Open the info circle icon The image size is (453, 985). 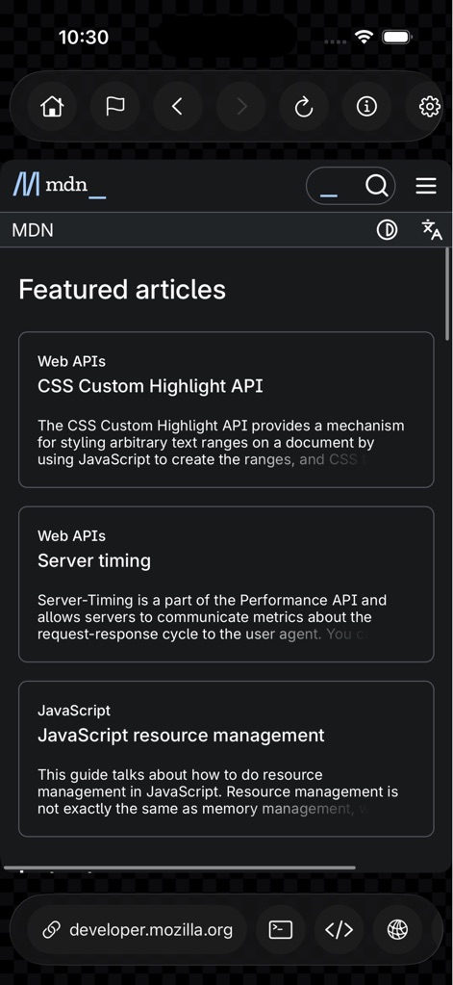point(366,107)
